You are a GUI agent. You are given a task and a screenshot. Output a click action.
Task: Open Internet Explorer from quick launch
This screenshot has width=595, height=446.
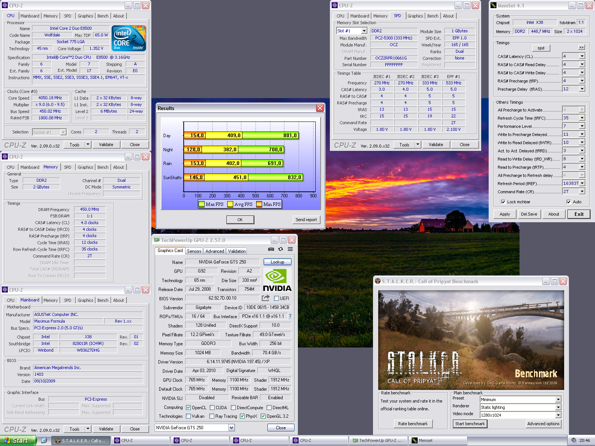tap(44, 440)
